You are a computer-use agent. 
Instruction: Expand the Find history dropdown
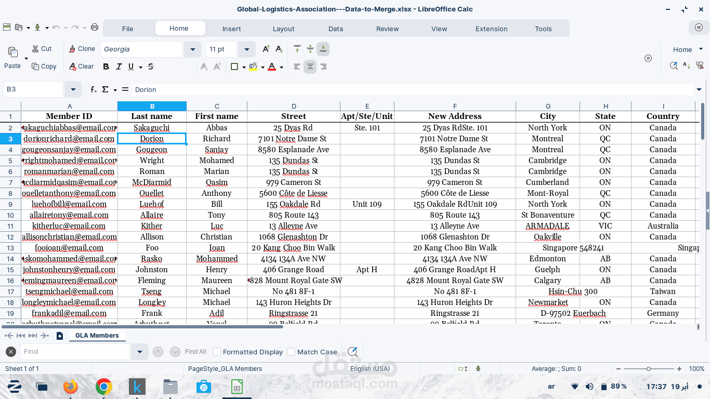139,352
